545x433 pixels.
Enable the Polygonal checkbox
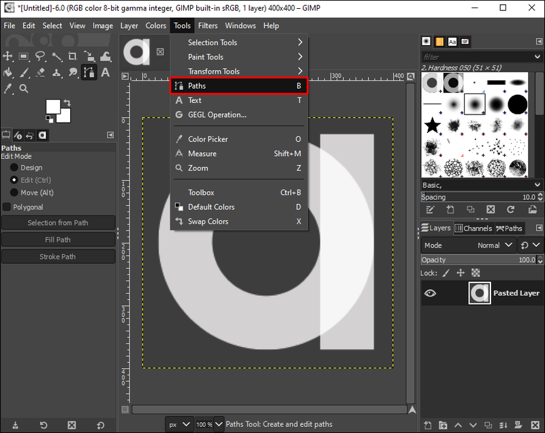tap(7, 207)
